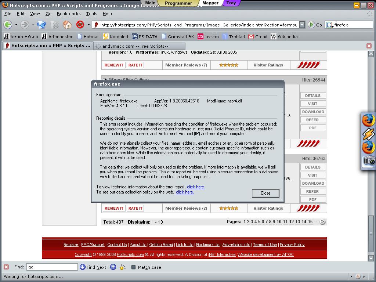
Task: Go to next results page double-arrow
Action: tap(322, 222)
